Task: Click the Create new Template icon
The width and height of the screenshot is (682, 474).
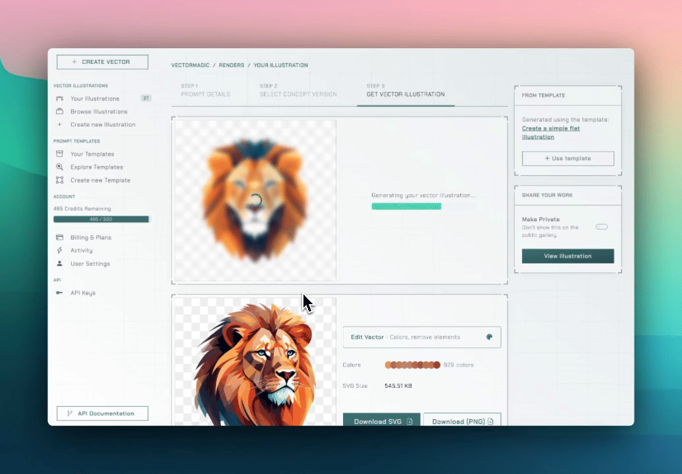Action: (60, 180)
